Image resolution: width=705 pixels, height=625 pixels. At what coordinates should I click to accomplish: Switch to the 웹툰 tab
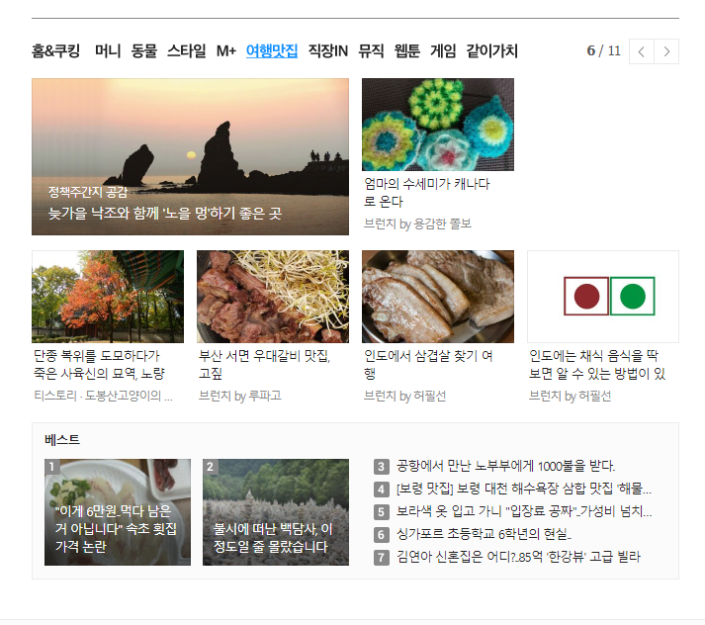click(407, 50)
